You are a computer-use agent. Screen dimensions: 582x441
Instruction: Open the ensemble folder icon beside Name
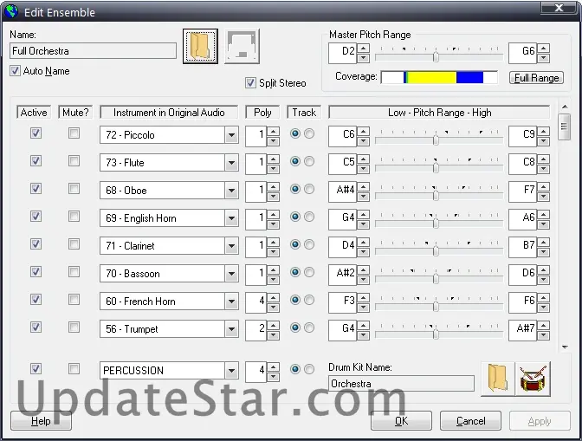click(200, 47)
